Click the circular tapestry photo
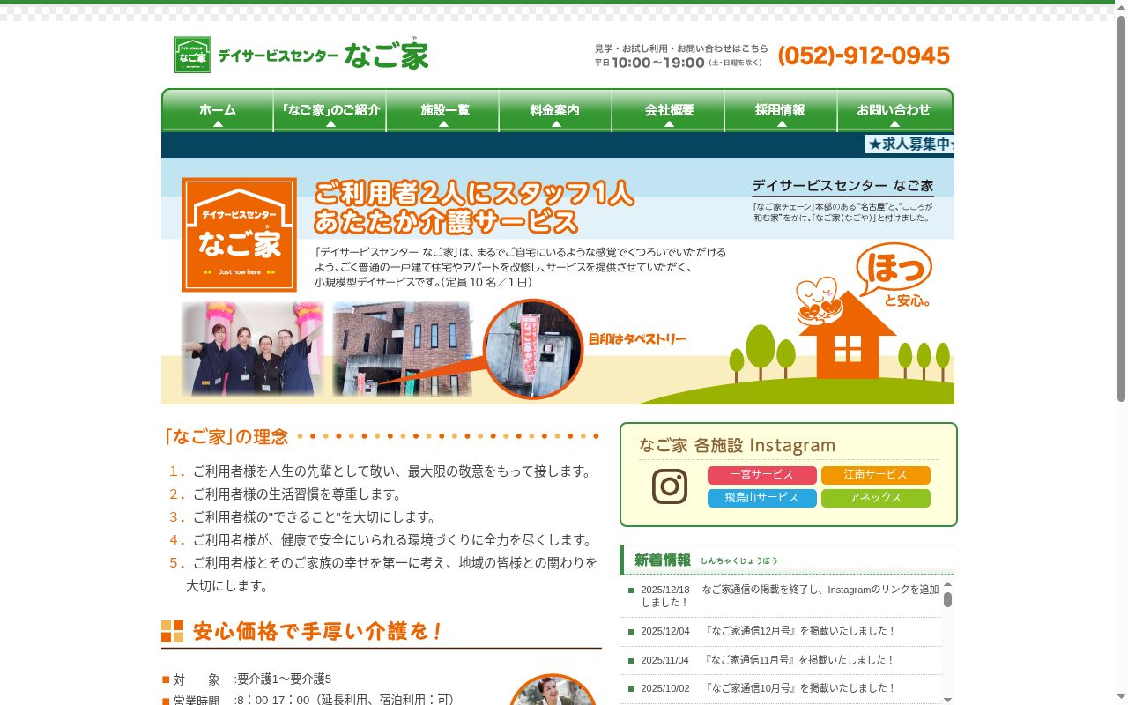The width and height of the screenshot is (1128, 705). pyautogui.click(x=533, y=349)
